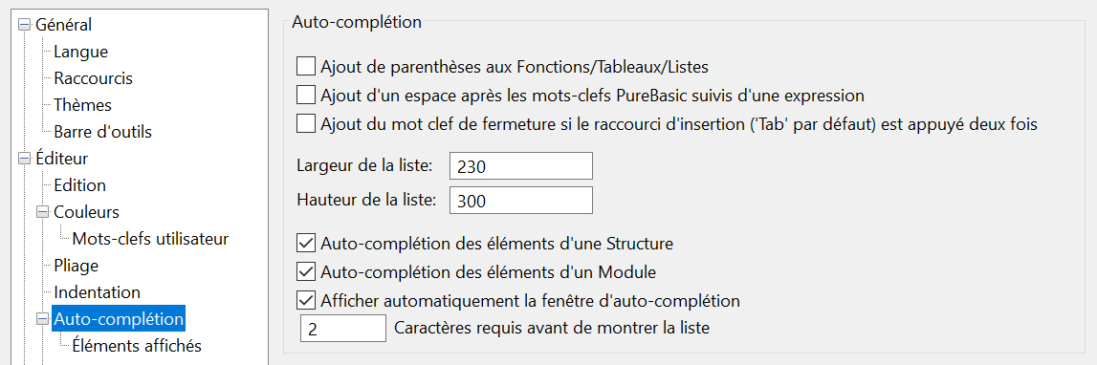Turn off Afficher automatiquement la fenêtre d'auto-complétion
This screenshot has height=365, width=1097.
click(306, 301)
